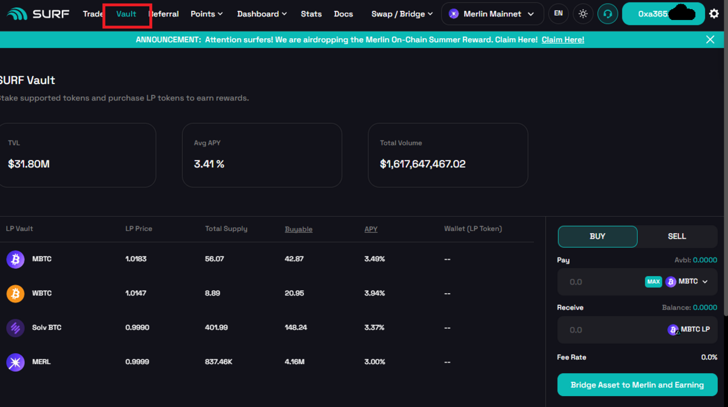The height and width of the screenshot is (407, 728).
Task: Switch to the BUY tab
Action: 598,236
